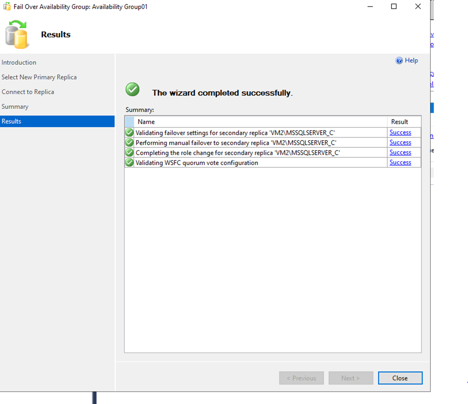The height and width of the screenshot is (404, 468).
Task: Click the blank icon column header cell
Action: coord(130,122)
